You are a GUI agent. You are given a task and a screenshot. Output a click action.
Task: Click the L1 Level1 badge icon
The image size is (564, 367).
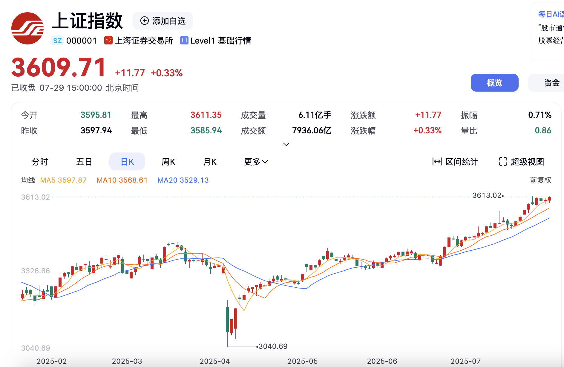click(184, 40)
